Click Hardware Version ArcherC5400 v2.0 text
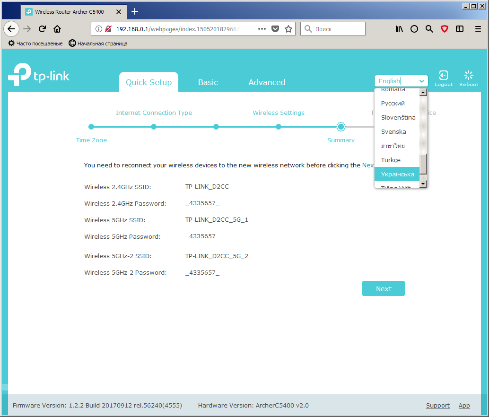489x417 pixels. (253, 406)
